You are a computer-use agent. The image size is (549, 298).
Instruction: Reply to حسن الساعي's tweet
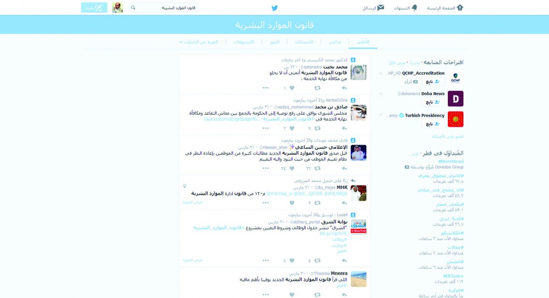pos(344,168)
